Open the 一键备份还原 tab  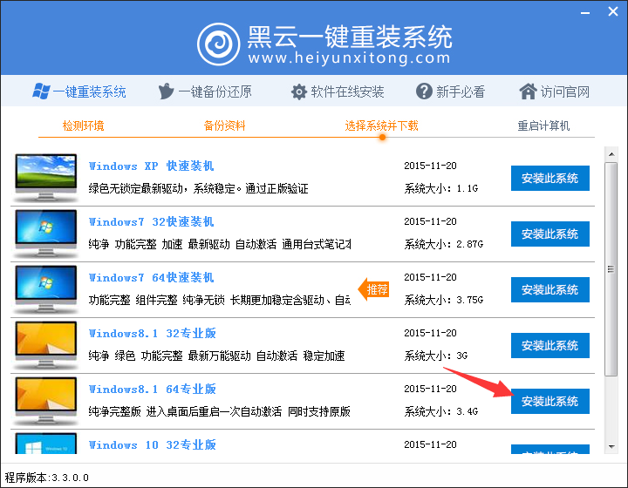(x=205, y=91)
